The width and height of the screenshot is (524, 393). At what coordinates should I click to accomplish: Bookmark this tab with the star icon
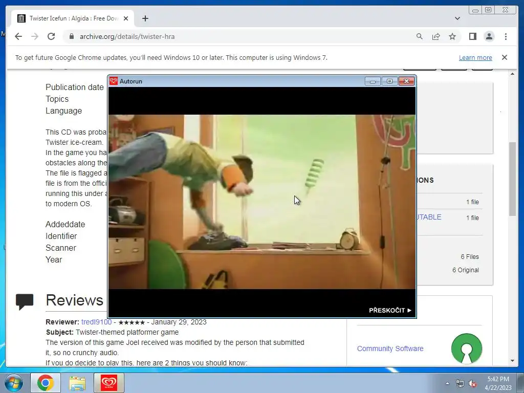pyautogui.click(x=452, y=36)
